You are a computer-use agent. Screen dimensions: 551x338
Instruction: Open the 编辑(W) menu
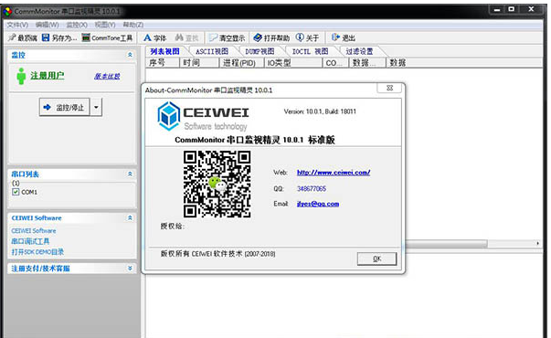48,25
